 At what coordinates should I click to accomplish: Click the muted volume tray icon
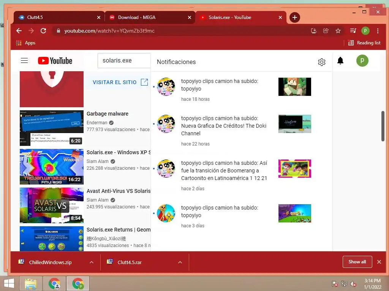[x=353, y=284]
